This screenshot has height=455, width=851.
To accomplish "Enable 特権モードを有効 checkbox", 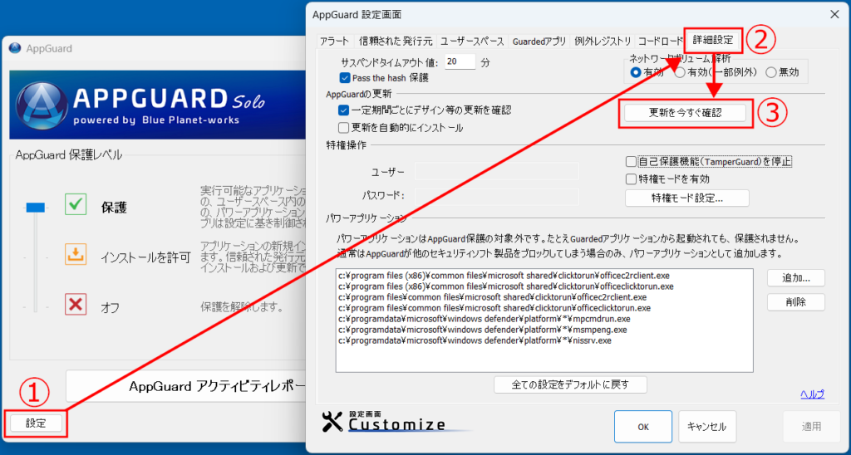I will point(631,179).
